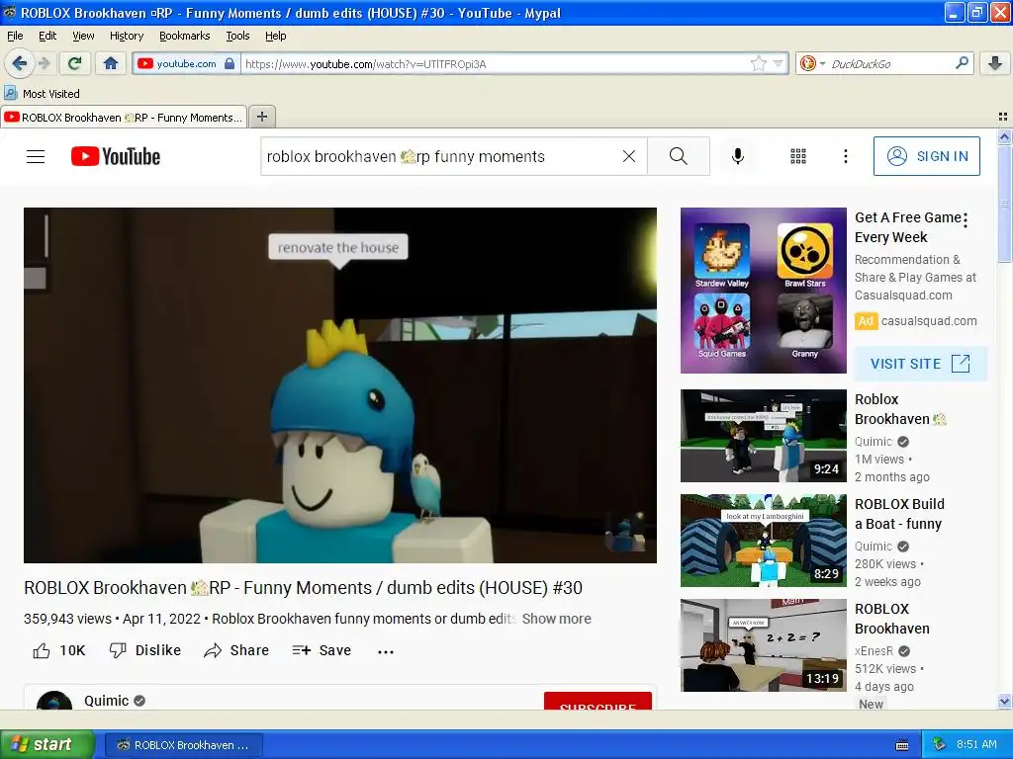The image size is (1013, 759).
Task: Click the tray icon beside the clock
Action: tap(940, 745)
